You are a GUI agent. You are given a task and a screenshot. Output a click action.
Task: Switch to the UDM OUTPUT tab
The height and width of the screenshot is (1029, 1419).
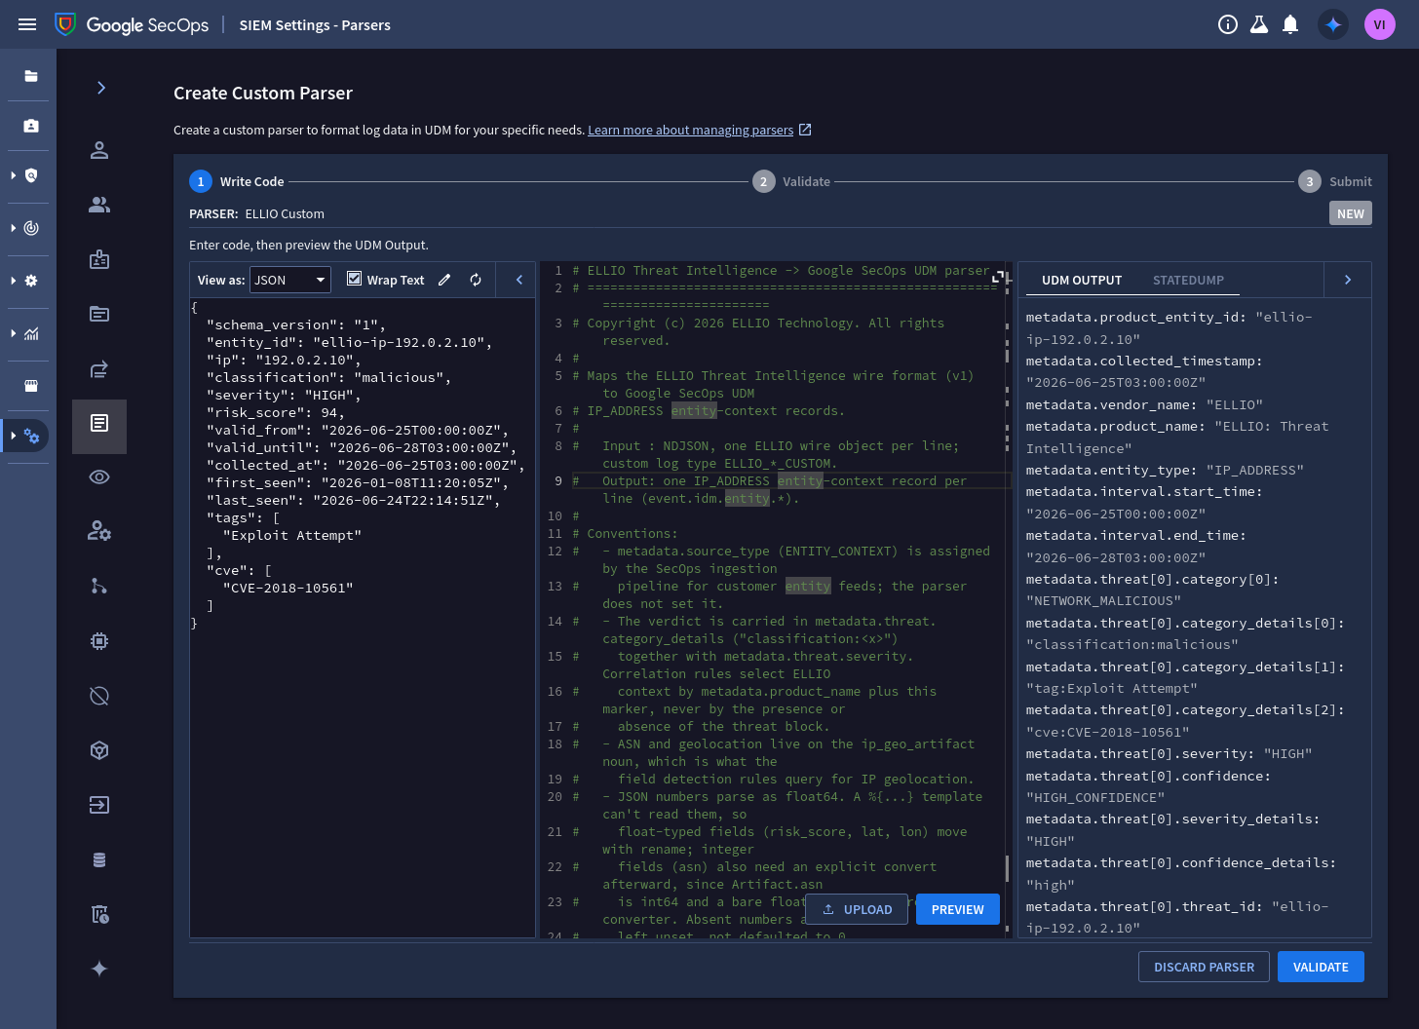tap(1082, 281)
